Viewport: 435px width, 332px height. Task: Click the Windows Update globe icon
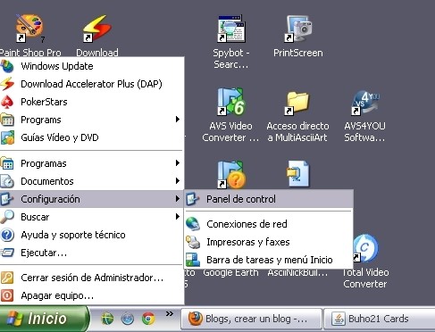[x=7, y=66]
